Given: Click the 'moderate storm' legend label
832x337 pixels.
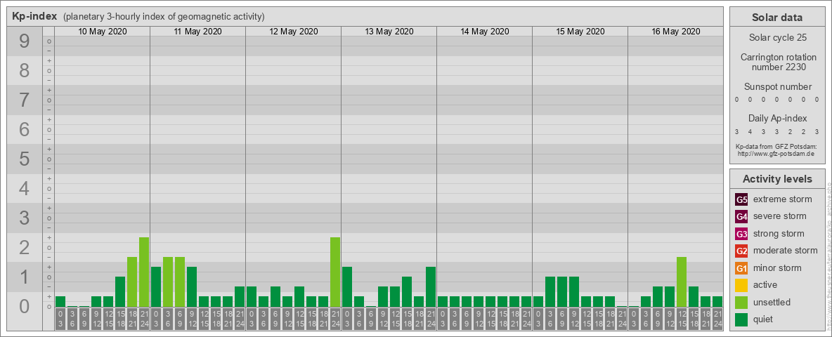Looking at the screenshot, I should pos(786,251).
